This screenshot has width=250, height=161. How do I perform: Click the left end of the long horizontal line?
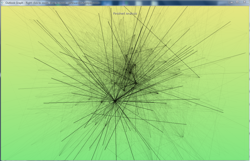(x=44, y=103)
